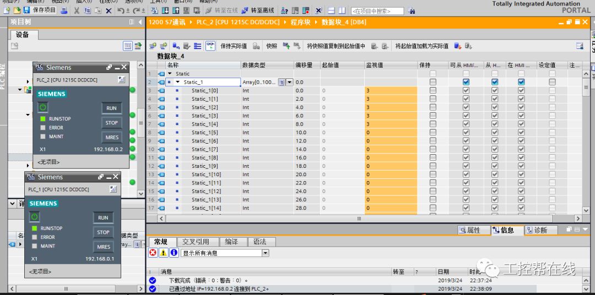595x295 pixels.
Task: Toggle Static_1[10] retain checkbox
Action: (432, 174)
